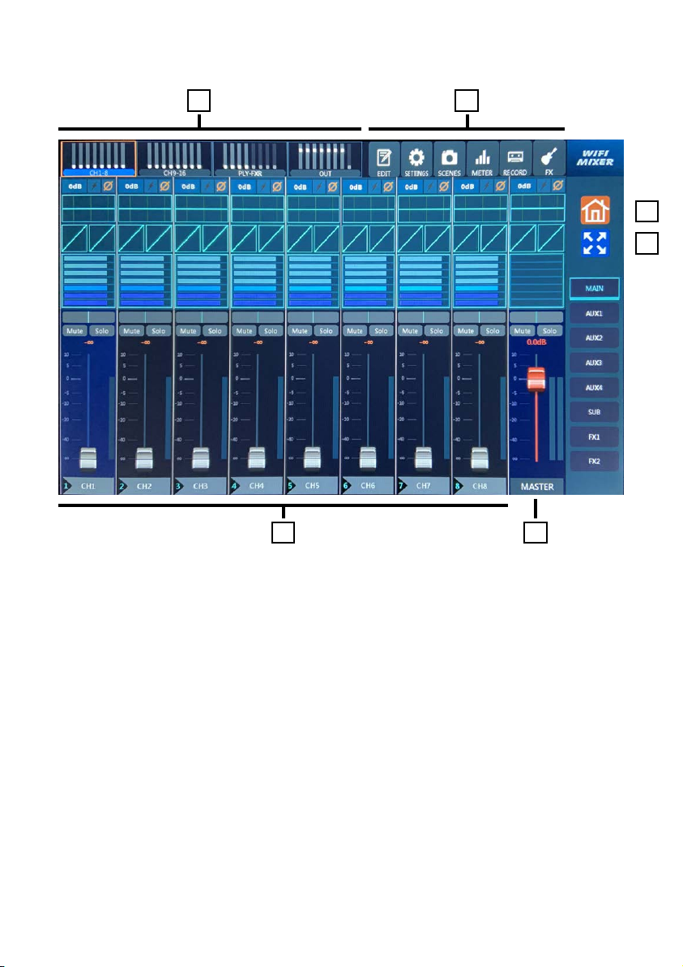The image size is (683, 967).
Task: Open CH1 EQ graph
Action: tap(88, 208)
